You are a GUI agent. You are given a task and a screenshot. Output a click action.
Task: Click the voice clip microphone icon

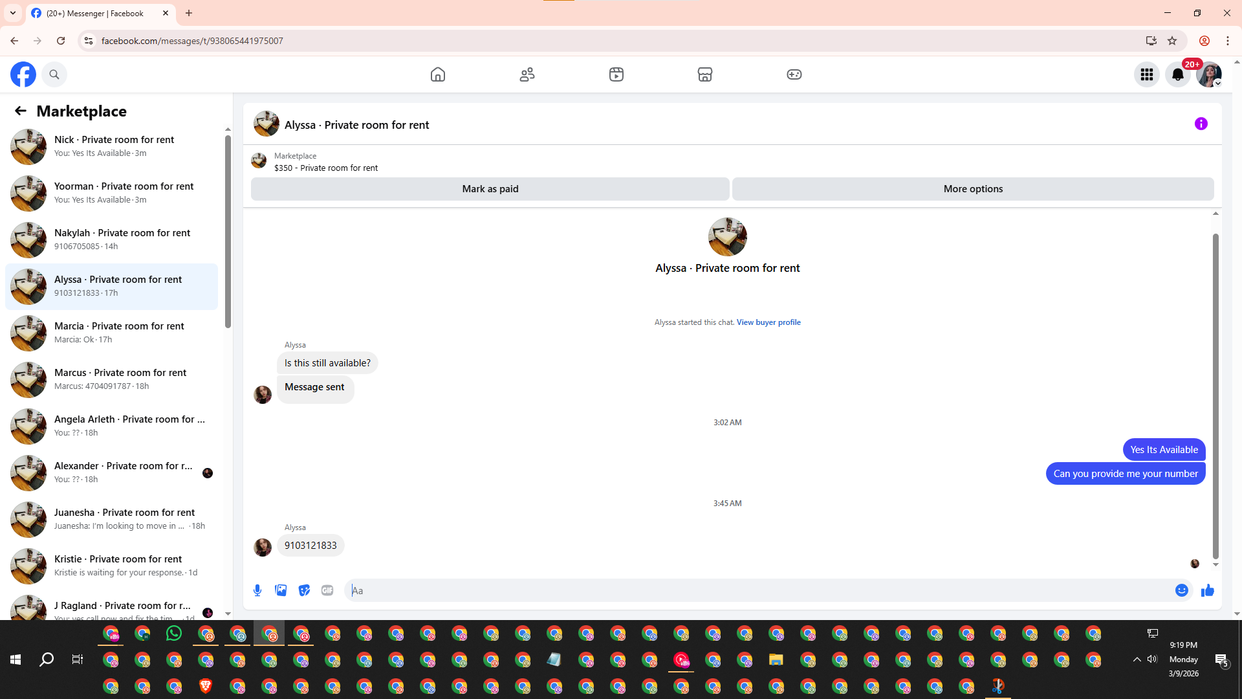(x=257, y=590)
